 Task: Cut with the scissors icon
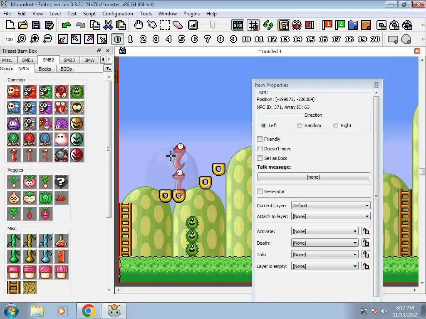tap(108, 25)
